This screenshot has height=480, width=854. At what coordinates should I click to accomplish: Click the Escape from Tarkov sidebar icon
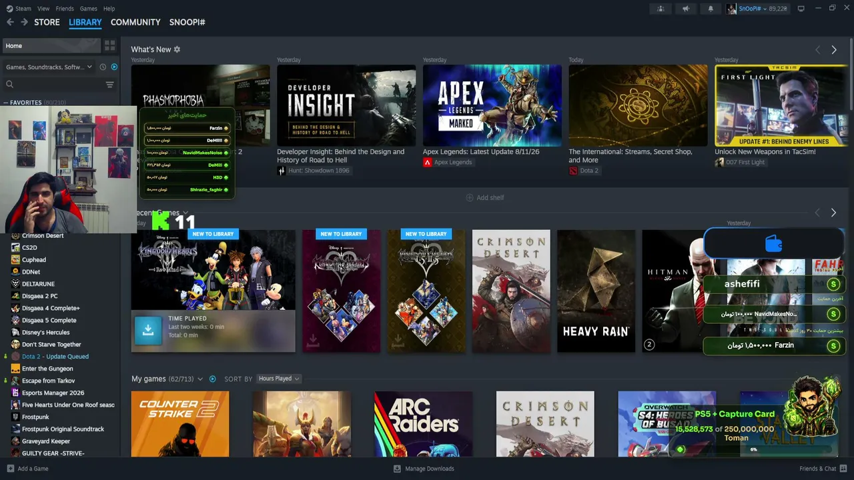15,381
